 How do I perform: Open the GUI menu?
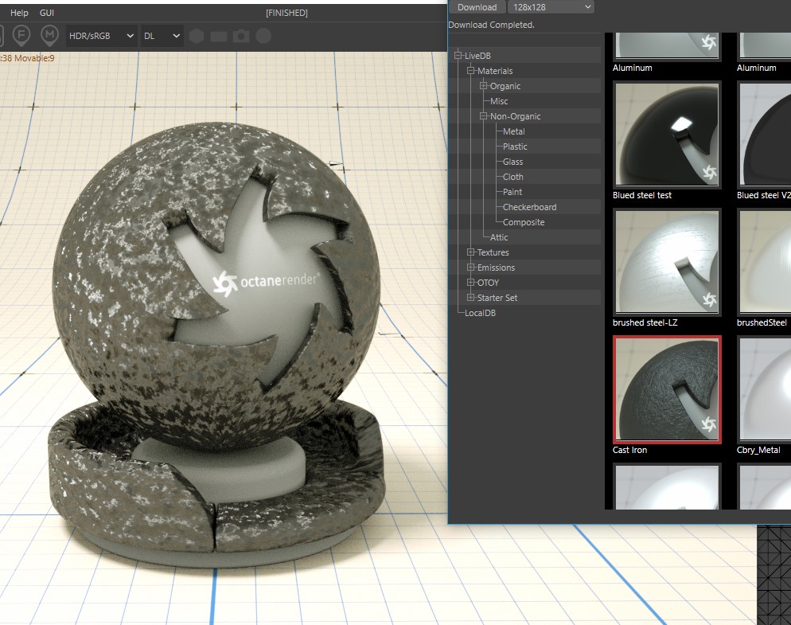point(47,13)
